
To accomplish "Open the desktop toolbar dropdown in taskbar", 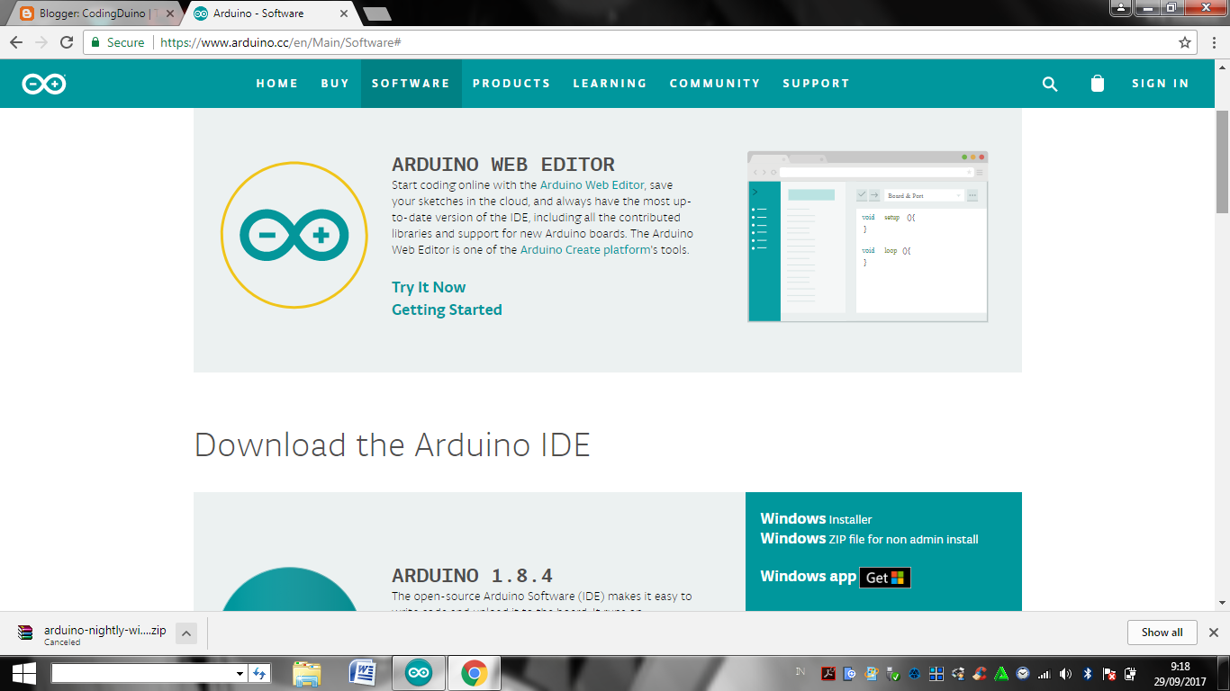I will pyautogui.click(x=239, y=672).
